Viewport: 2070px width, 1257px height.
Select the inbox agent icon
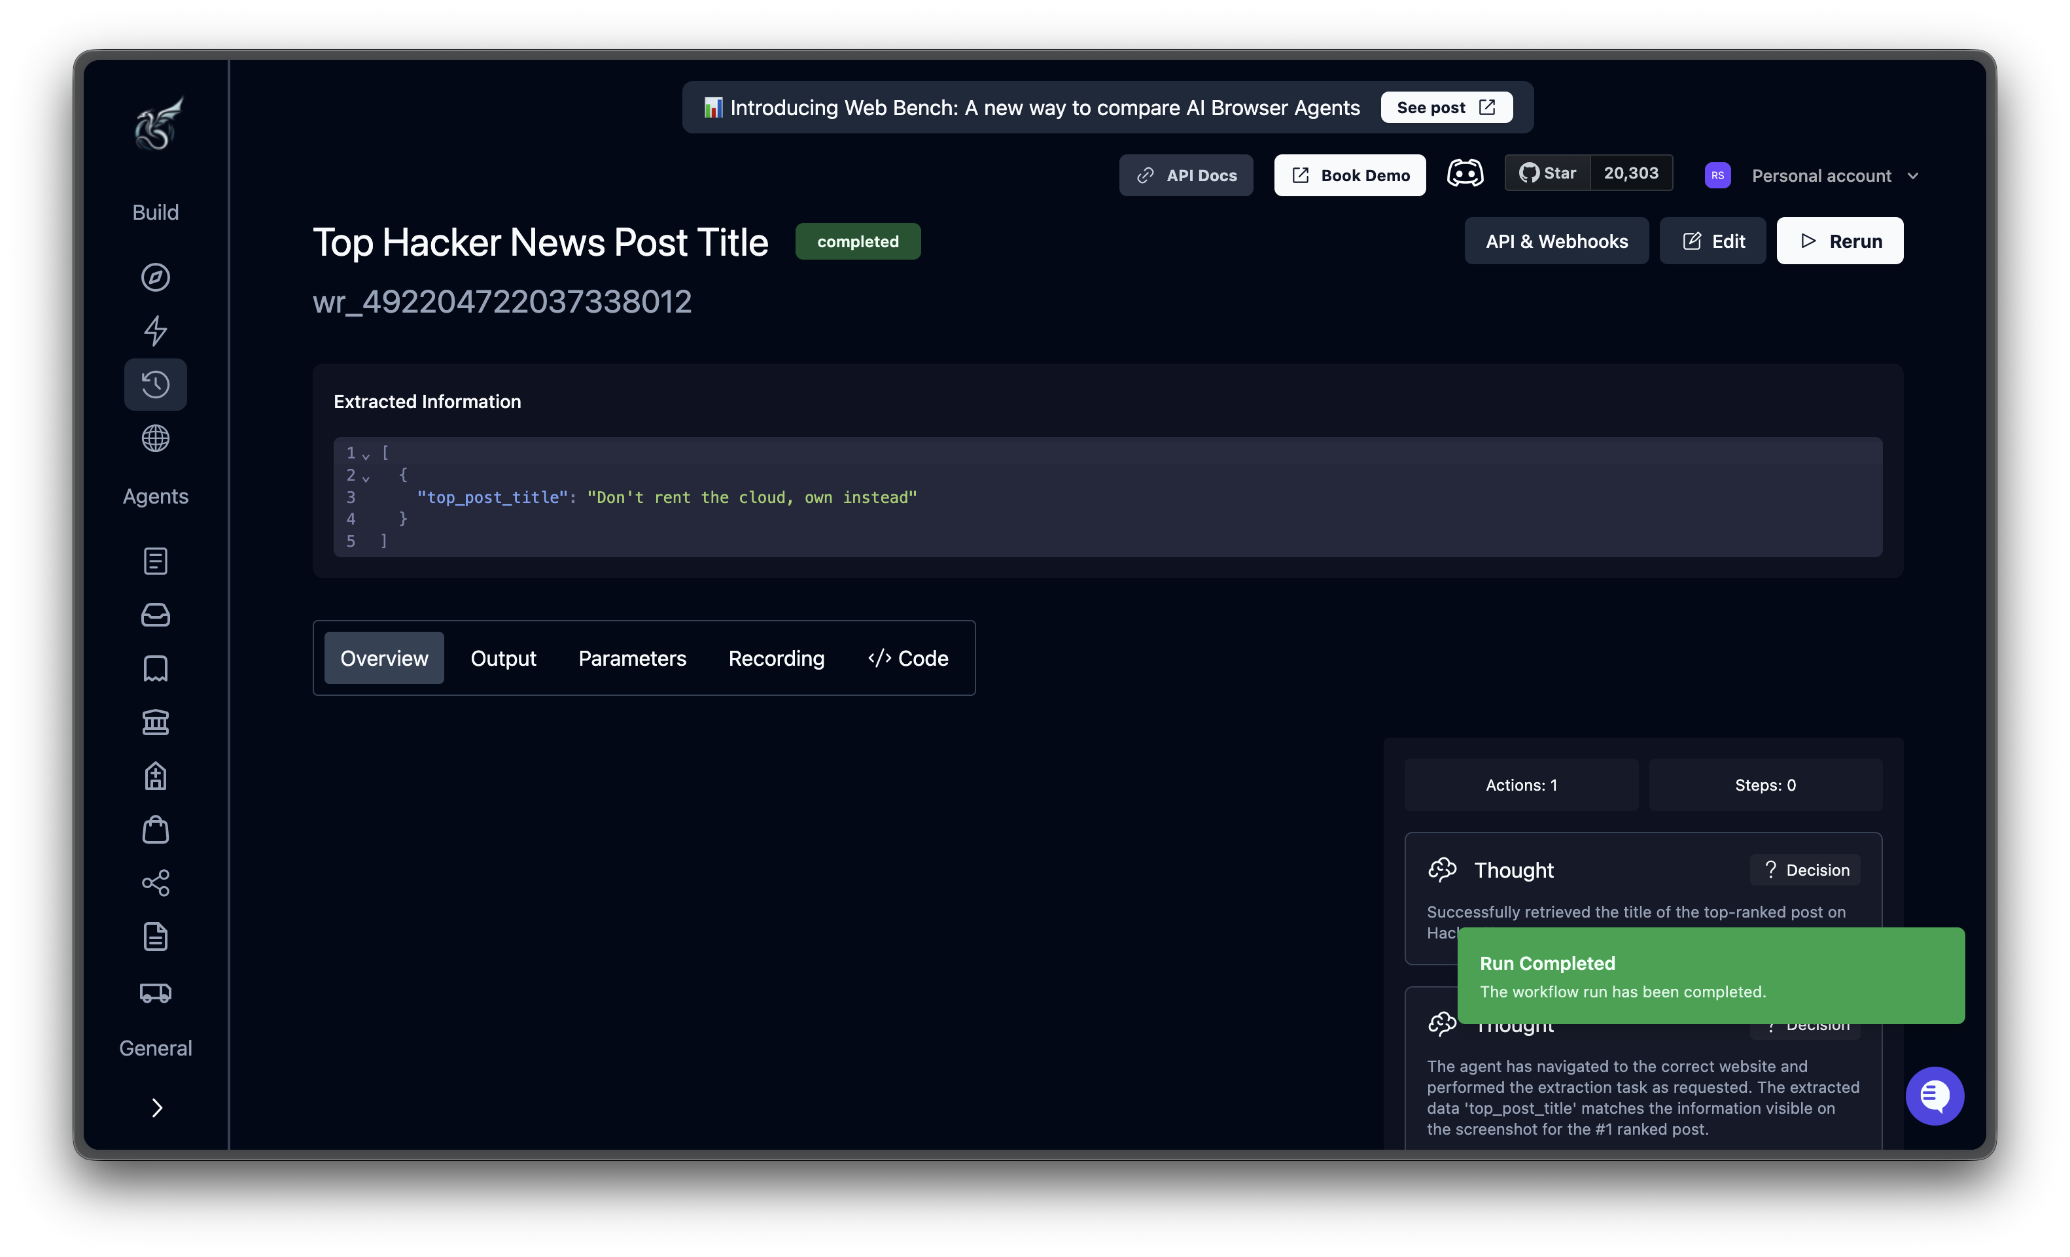(x=156, y=615)
